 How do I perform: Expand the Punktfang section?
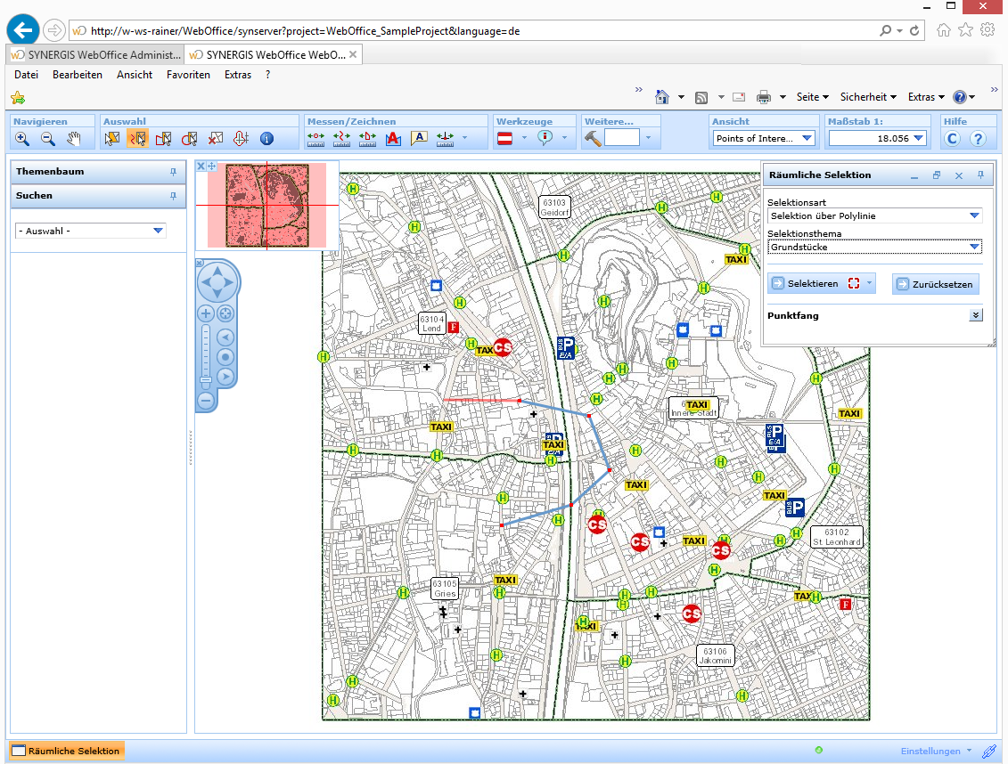[976, 315]
